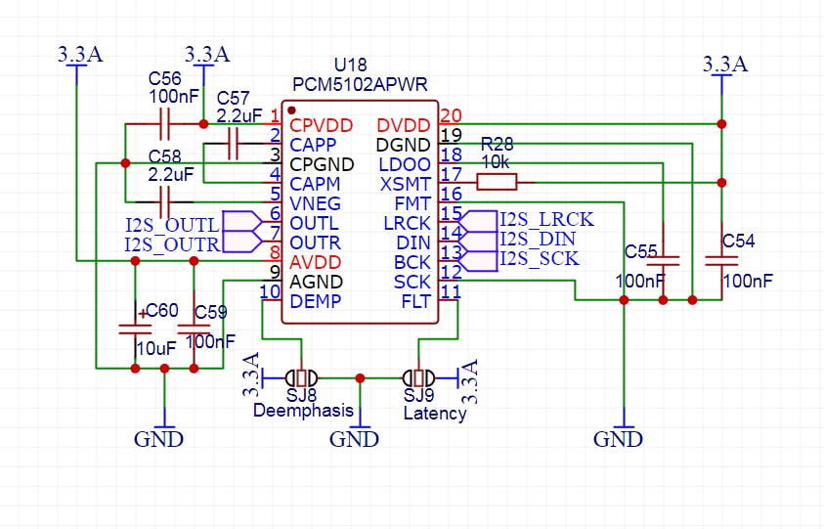Select capacitor C55 symbol
Image resolution: width=824 pixels, height=529 pixels.
coord(663,261)
